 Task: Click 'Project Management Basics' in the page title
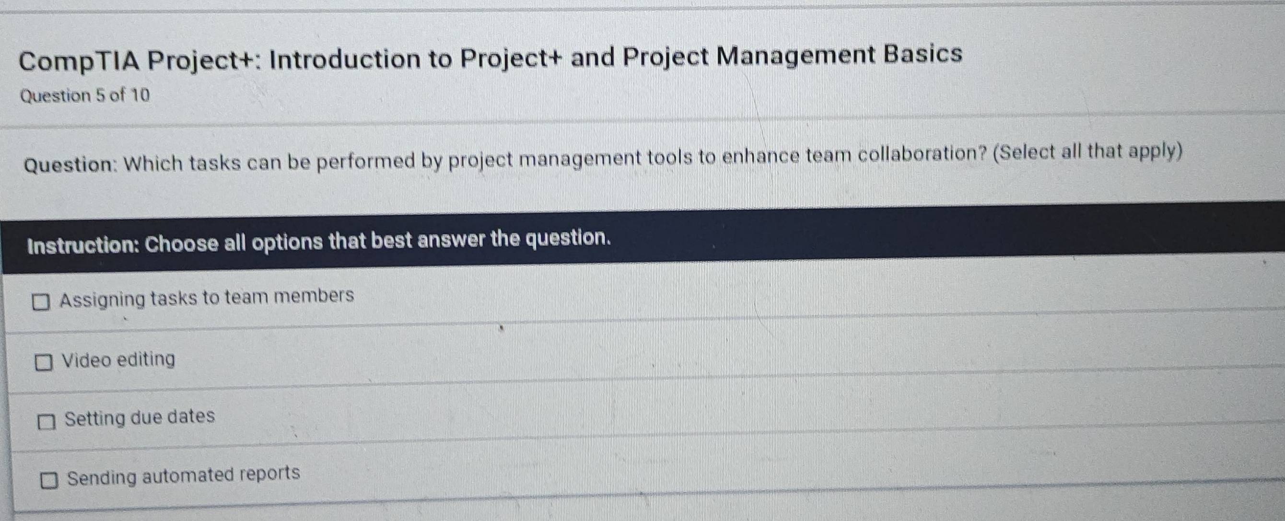pos(792,55)
